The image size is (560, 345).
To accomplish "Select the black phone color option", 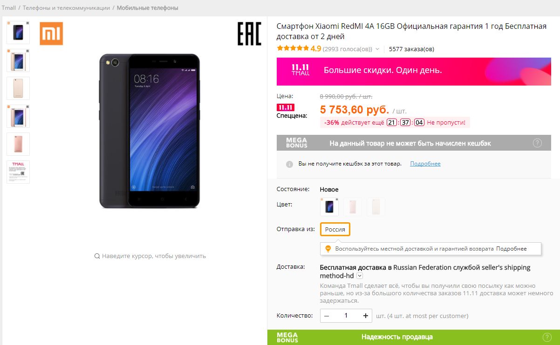I will coord(329,207).
